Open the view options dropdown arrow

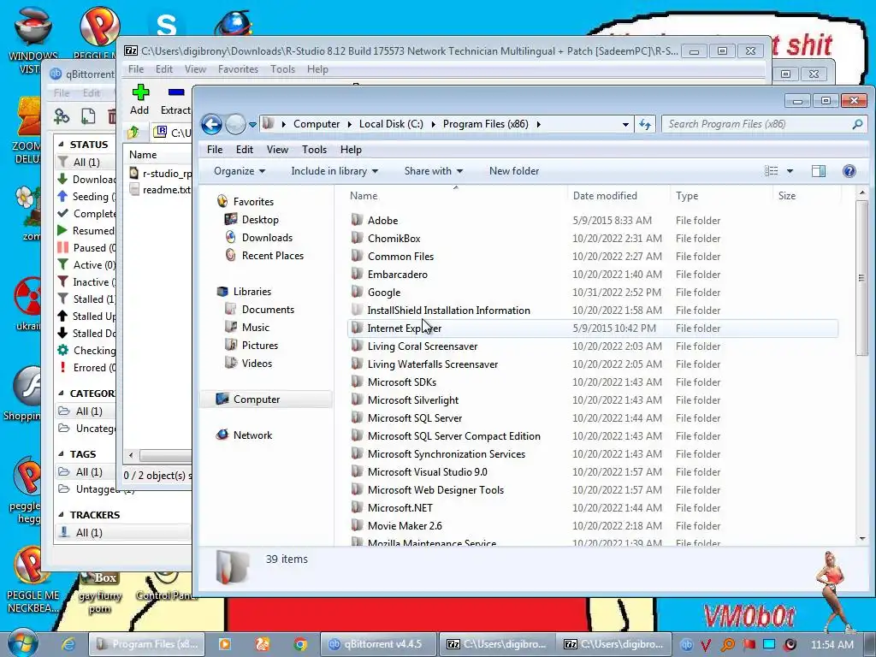[x=790, y=171]
